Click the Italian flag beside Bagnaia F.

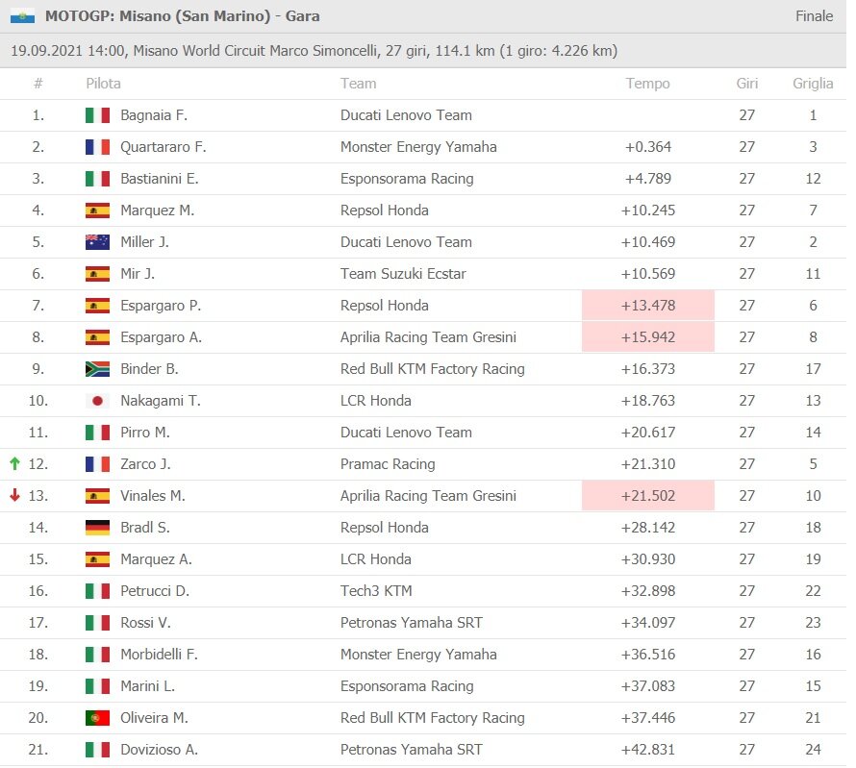click(97, 115)
